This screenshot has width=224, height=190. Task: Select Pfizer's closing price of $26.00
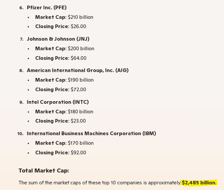tap(61, 26)
